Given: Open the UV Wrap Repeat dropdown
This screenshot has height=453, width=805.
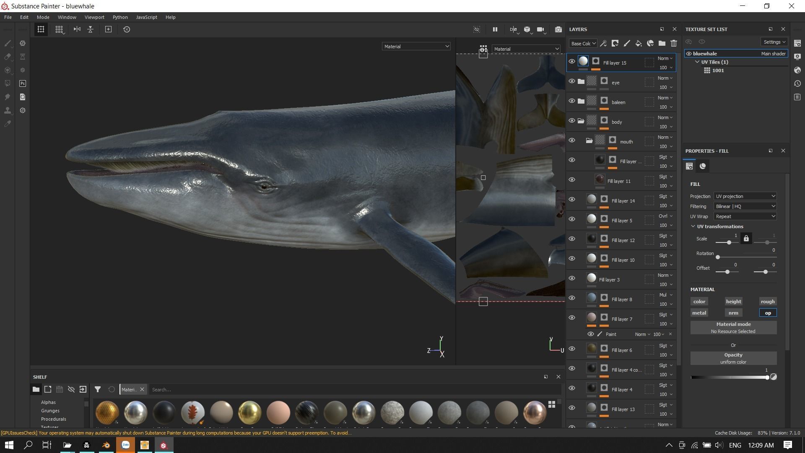Looking at the screenshot, I should 745,216.
